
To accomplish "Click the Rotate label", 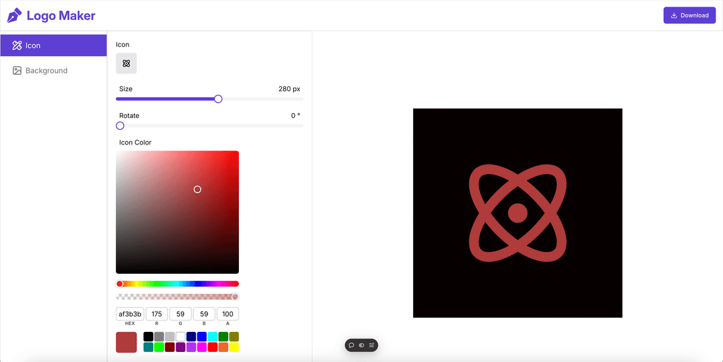I will click(x=129, y=116).
